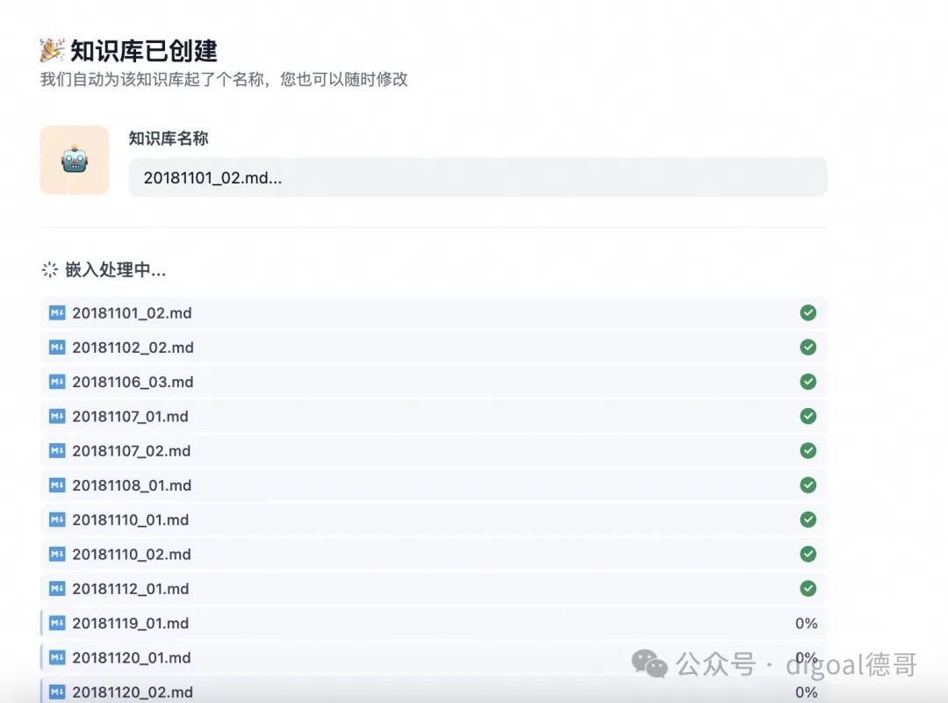Select the file name 20181110_02.md
Image resolution: width=948 pixels, height=703 pixels.
tap(132, 555)
